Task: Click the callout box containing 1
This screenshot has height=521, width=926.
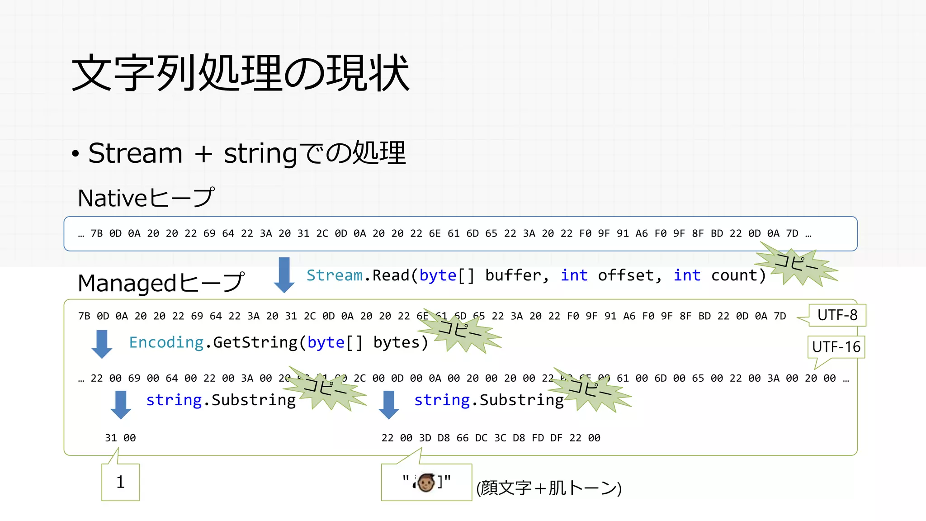Action: [x=120, y=482]
